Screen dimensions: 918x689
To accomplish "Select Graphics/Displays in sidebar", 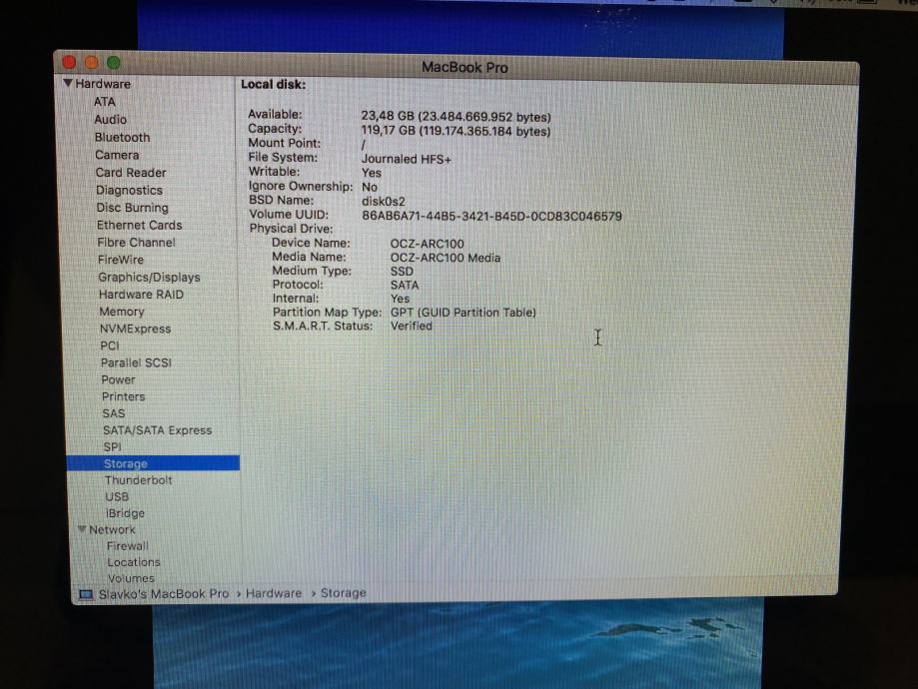I will coord(148,277).
